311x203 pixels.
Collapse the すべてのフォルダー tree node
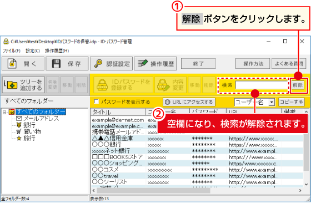(4, 112)
